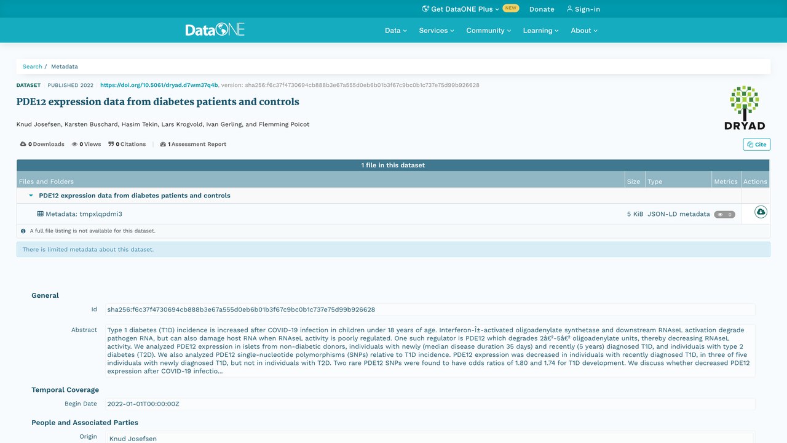Viewport: 787px width, 443px height.
Task: Click the Metrics column header
Action: (x=726, y=182)
